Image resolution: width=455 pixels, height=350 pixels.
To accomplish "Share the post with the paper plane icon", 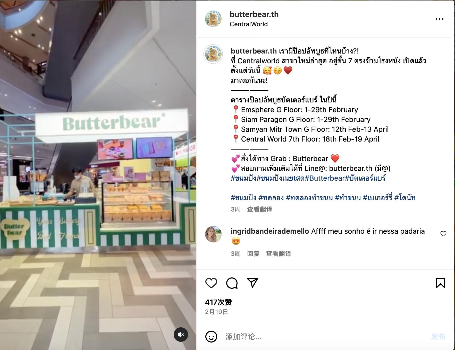I will 252,283.
